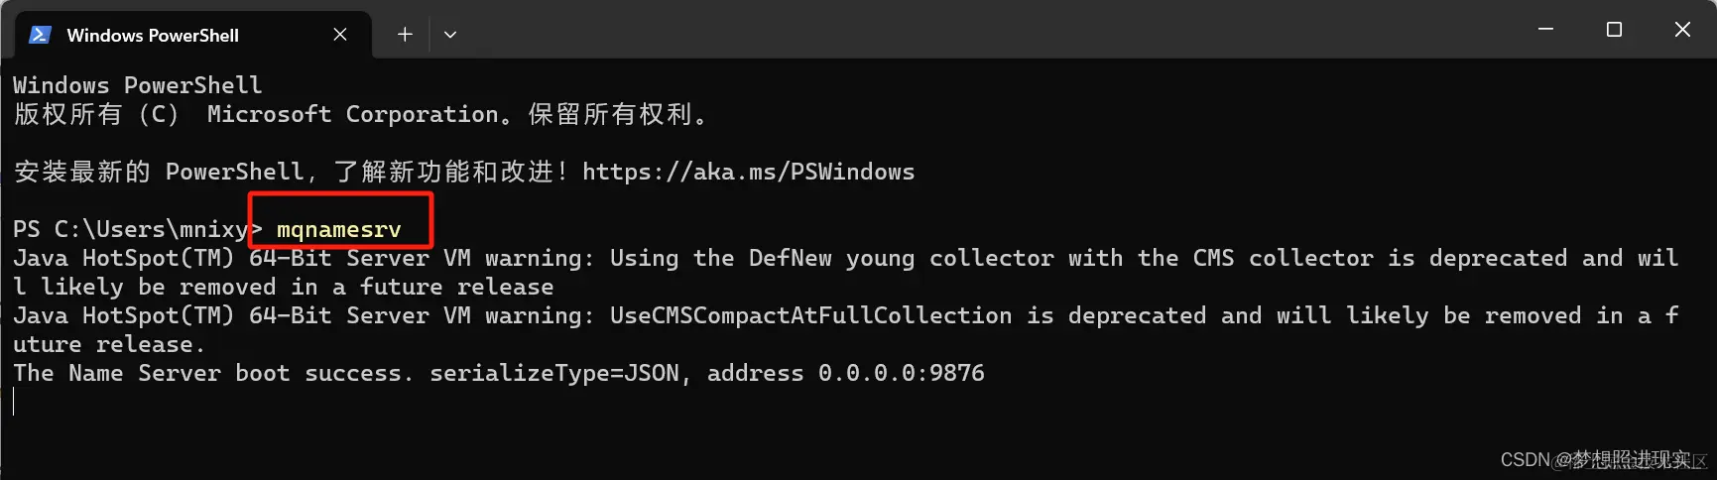Click the Microsoft Corporation copyright text

click(x=352, y=114)
